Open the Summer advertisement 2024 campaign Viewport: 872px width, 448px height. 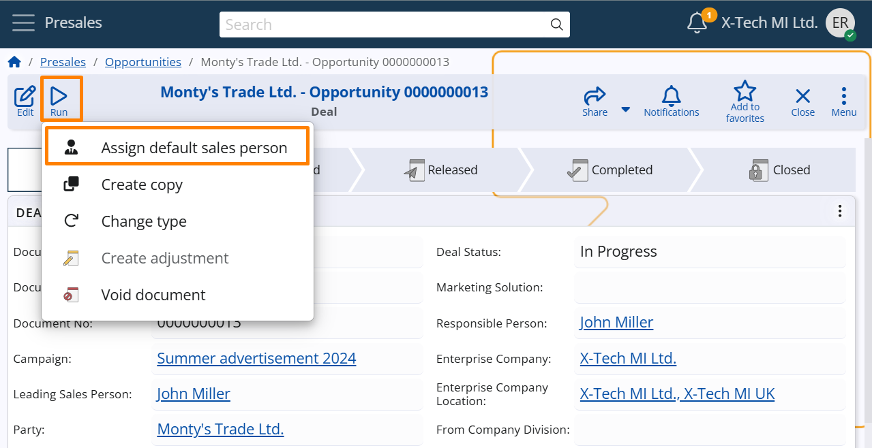[x=256, y=357]
